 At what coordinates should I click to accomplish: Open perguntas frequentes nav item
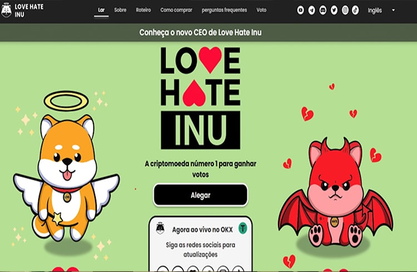tap(224, 10)
